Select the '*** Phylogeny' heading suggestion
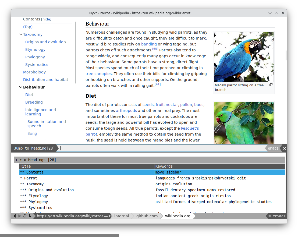Image resolution: width=298 pixels, height=237 pixels. 152,202
